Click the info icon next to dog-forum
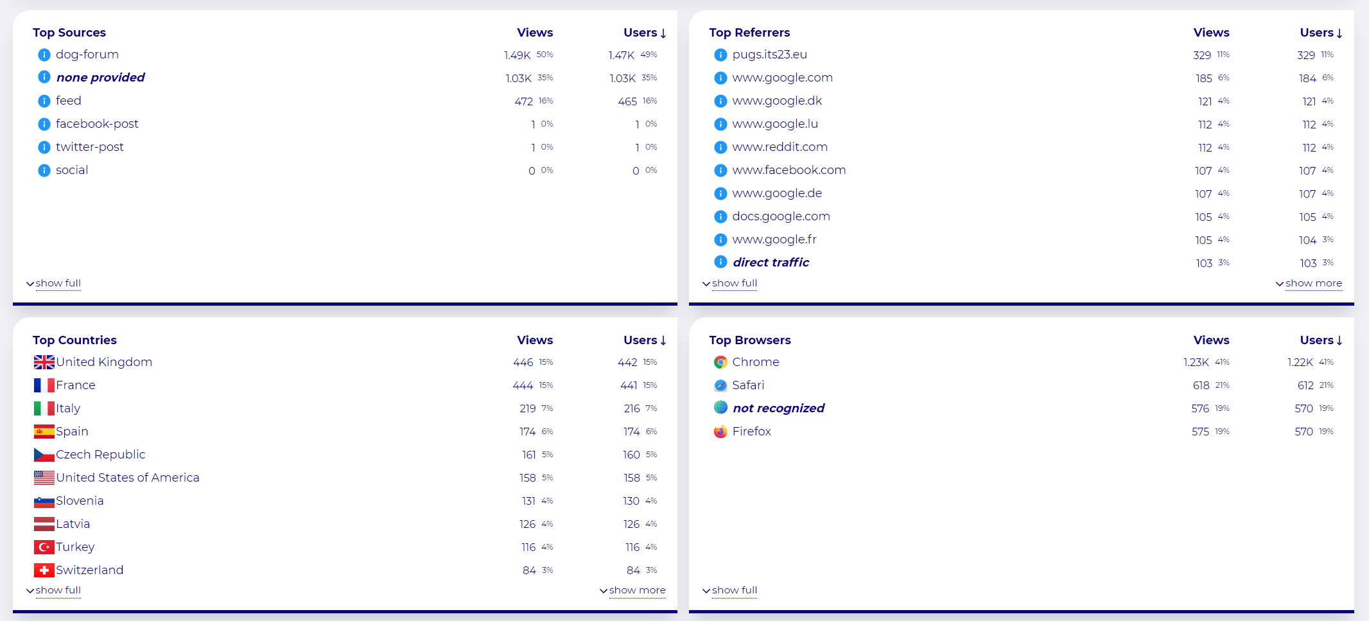 tap(44, 55)
